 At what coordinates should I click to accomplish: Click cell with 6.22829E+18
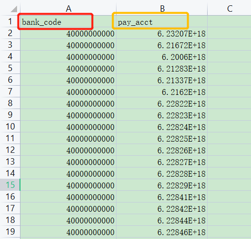pos(162,185)
